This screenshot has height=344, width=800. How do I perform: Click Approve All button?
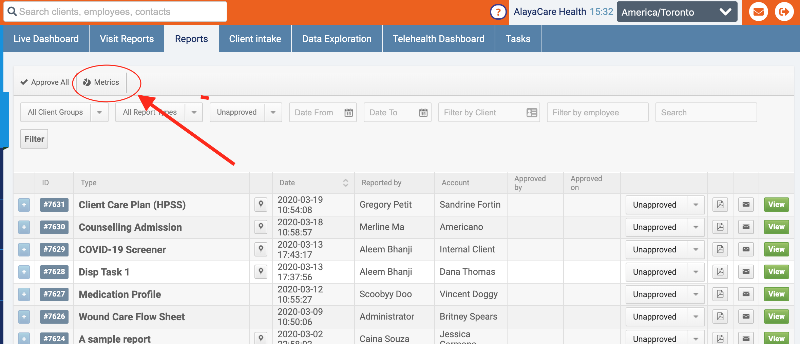tap(45, 82)
